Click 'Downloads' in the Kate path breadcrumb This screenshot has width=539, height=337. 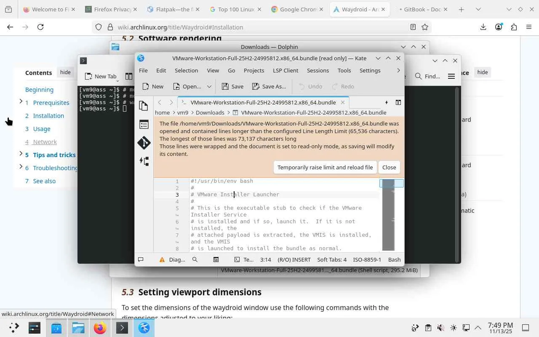210,112
